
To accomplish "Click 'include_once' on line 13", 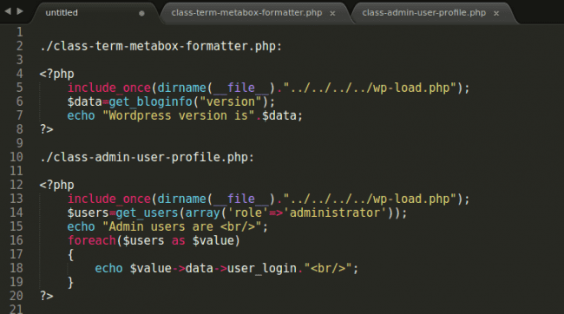I will point(109,199).
